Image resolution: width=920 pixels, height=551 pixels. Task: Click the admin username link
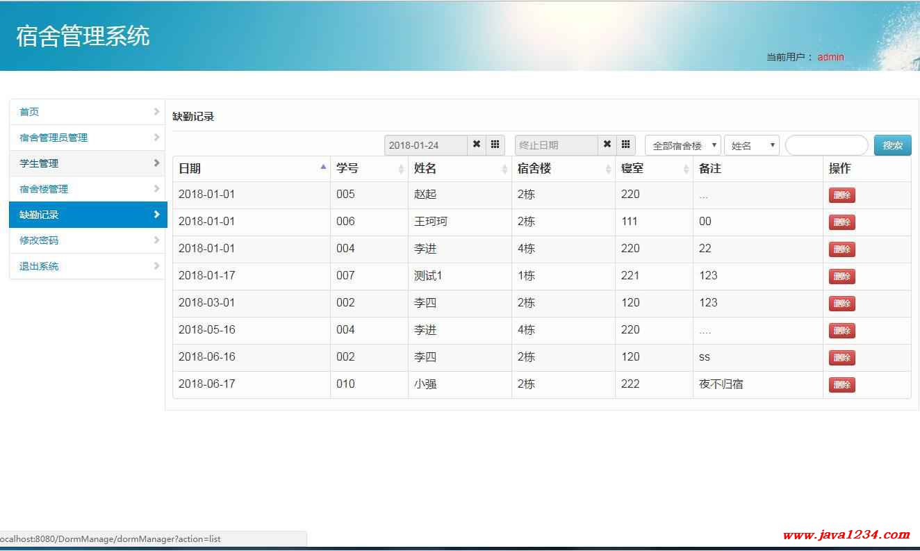830,57
